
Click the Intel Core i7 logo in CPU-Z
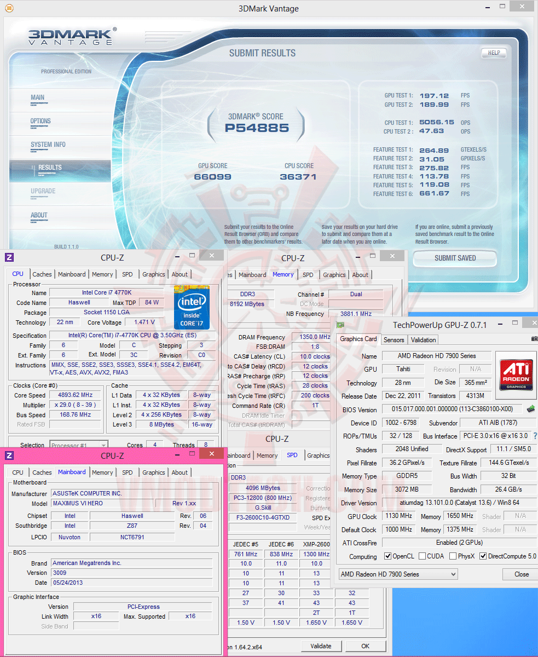coord(192,307)
